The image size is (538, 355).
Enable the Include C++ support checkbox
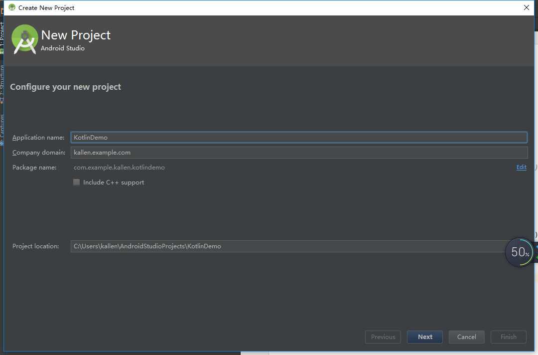click(x=77, y=182)
